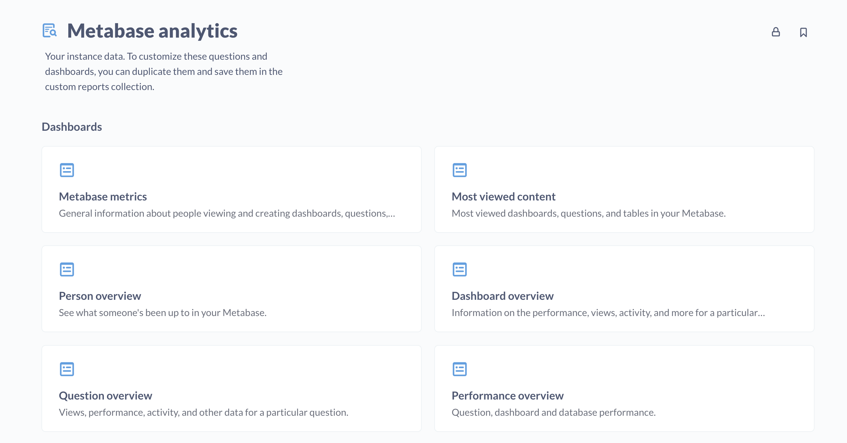Select the Performance overview card
Viewport: 847px width, 443px height.
pyautogui.click(x=624, y=388)
